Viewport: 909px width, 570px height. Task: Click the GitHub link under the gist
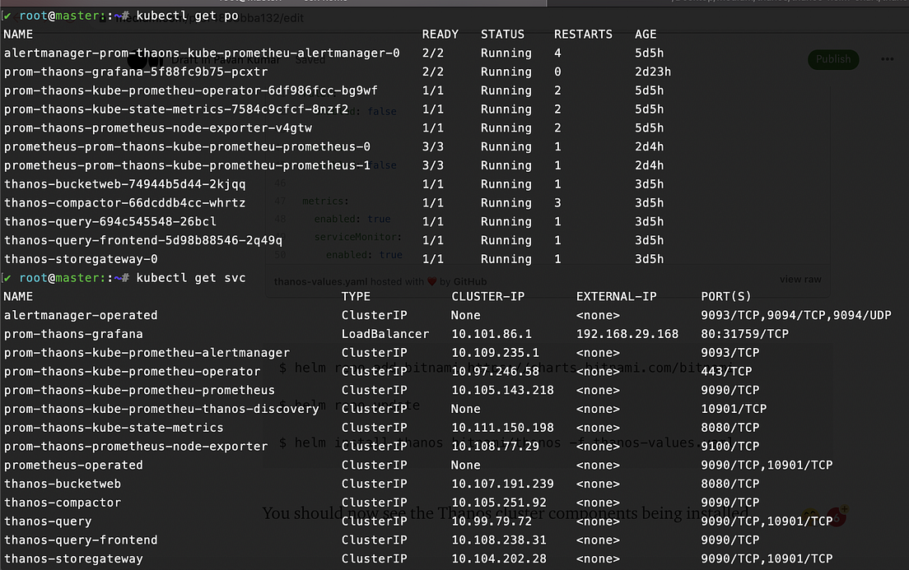click(x=470, y=281)
